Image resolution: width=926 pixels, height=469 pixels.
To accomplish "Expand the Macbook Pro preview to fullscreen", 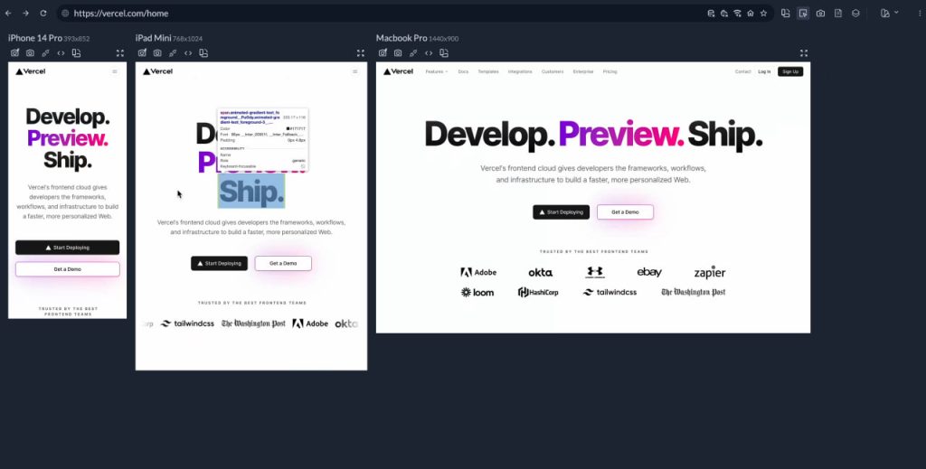I will tap(804, 53).
